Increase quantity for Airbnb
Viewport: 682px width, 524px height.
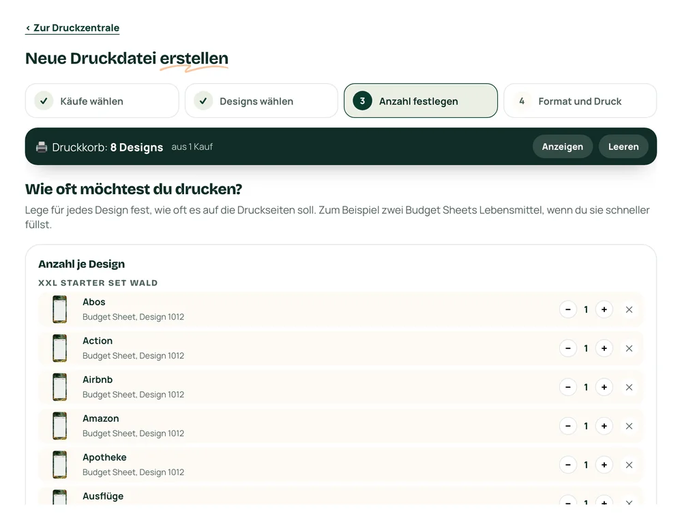tap(604, 387)
